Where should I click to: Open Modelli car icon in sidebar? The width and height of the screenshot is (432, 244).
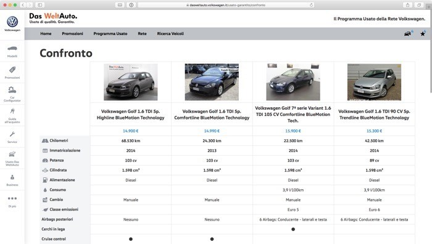point(12,49)
